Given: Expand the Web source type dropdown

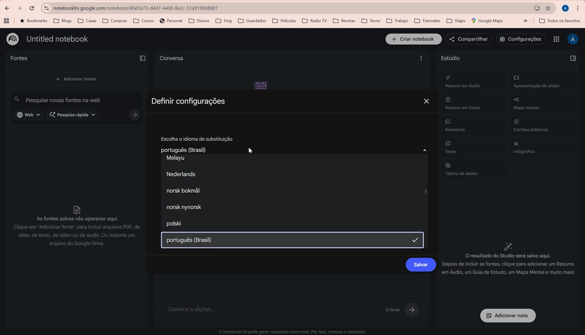Looking at the screenshot, I should 29,115.
